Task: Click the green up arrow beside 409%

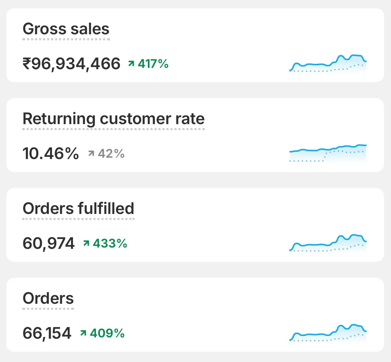Action: (83, 333)
